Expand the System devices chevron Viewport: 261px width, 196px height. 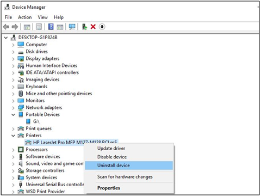pos(13,177)
